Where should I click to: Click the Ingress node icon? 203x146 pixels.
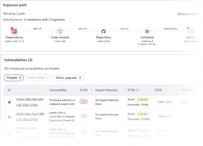click(191, 31)
